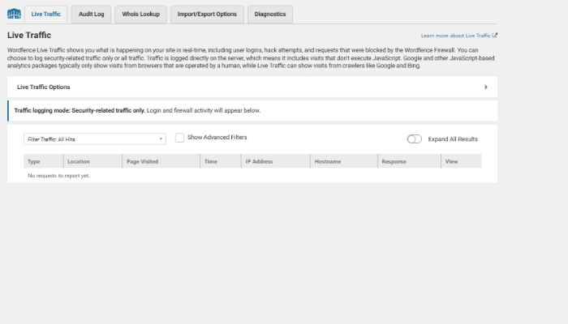Click the Wordfence logo icon
Screen dimensions: 568x324
[x=14, y=14]
